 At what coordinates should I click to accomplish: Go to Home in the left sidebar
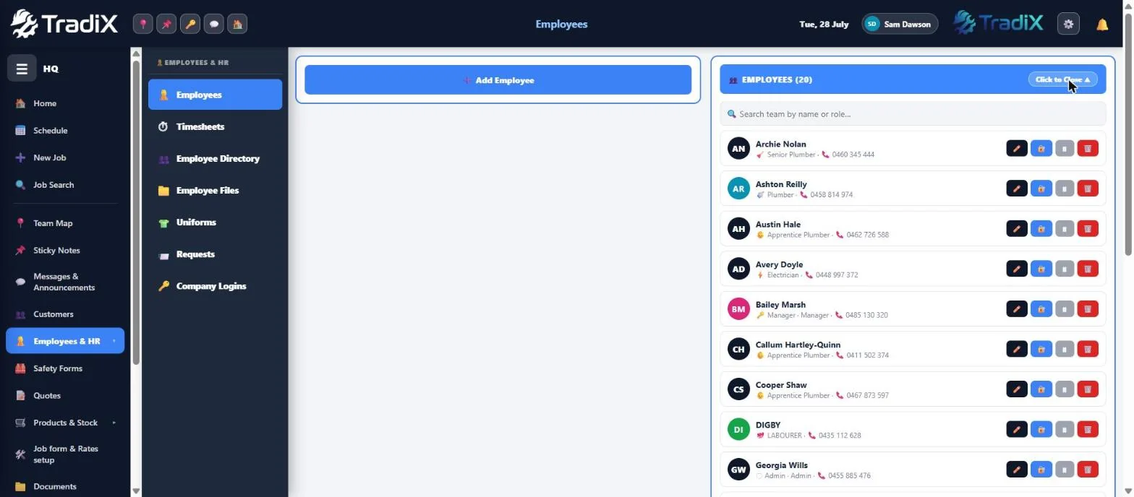[x=65, y=103]
